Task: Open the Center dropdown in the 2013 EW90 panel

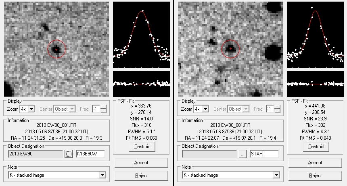Action: [72, 109]
